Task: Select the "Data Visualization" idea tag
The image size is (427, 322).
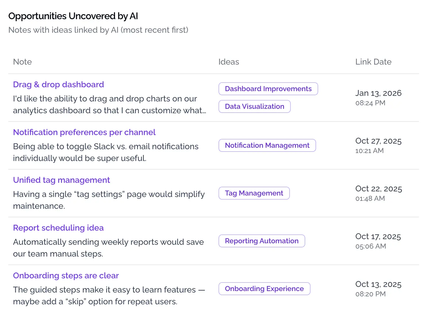Action: [254, 106]
